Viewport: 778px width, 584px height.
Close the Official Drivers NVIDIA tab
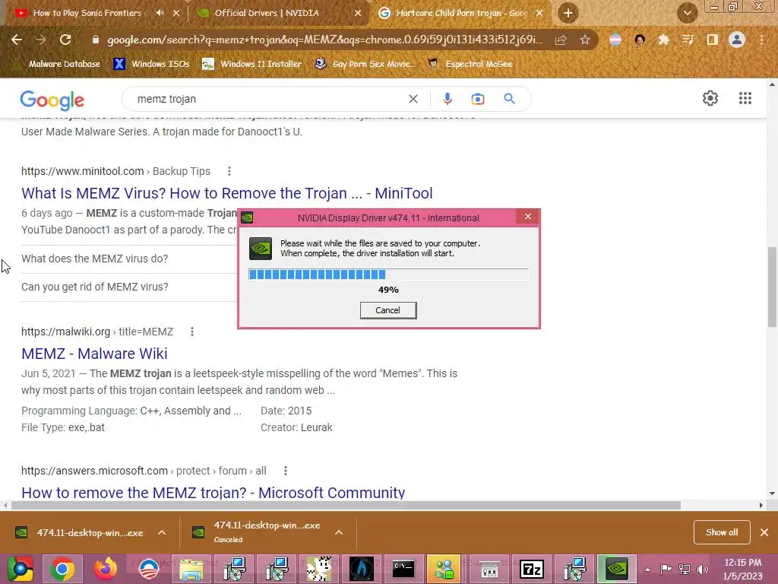(x=358, y=13)
